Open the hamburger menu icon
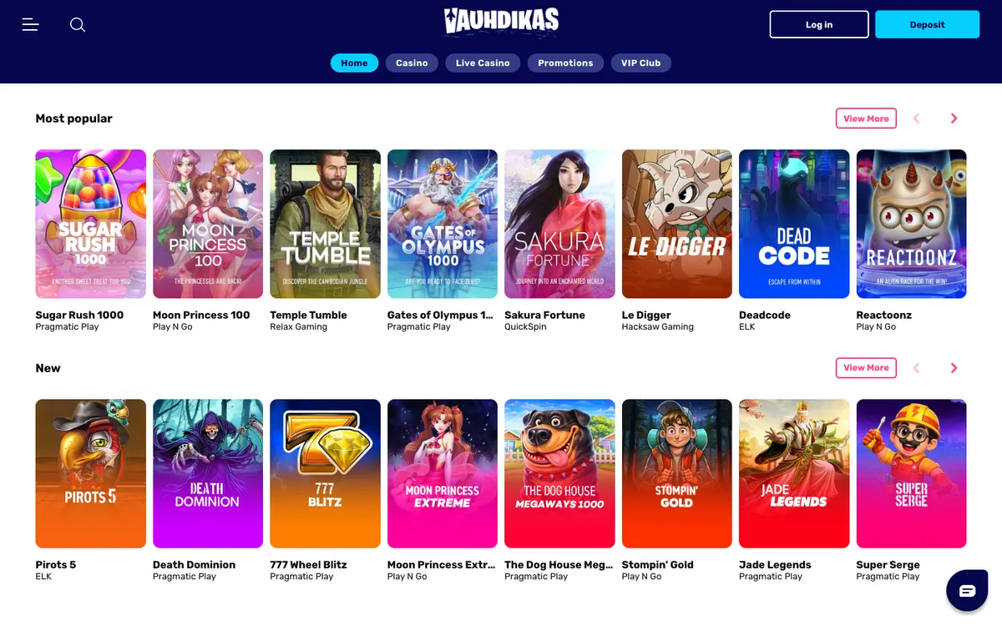This screenshot has height=626, width=1002. (31, 25)
